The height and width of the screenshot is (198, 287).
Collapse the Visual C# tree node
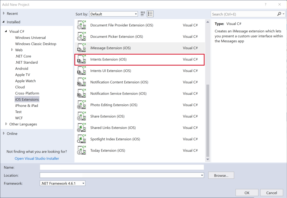pos(6,31)
